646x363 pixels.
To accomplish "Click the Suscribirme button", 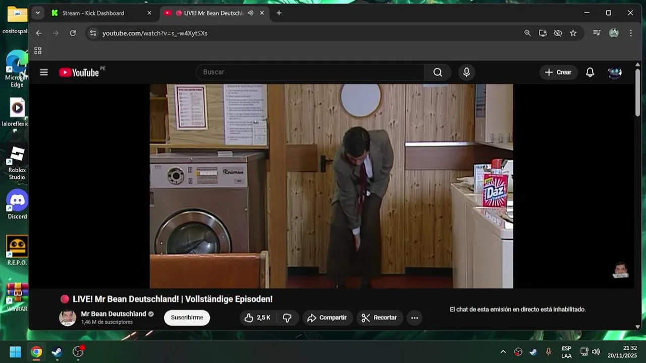I will coord(187,318).
